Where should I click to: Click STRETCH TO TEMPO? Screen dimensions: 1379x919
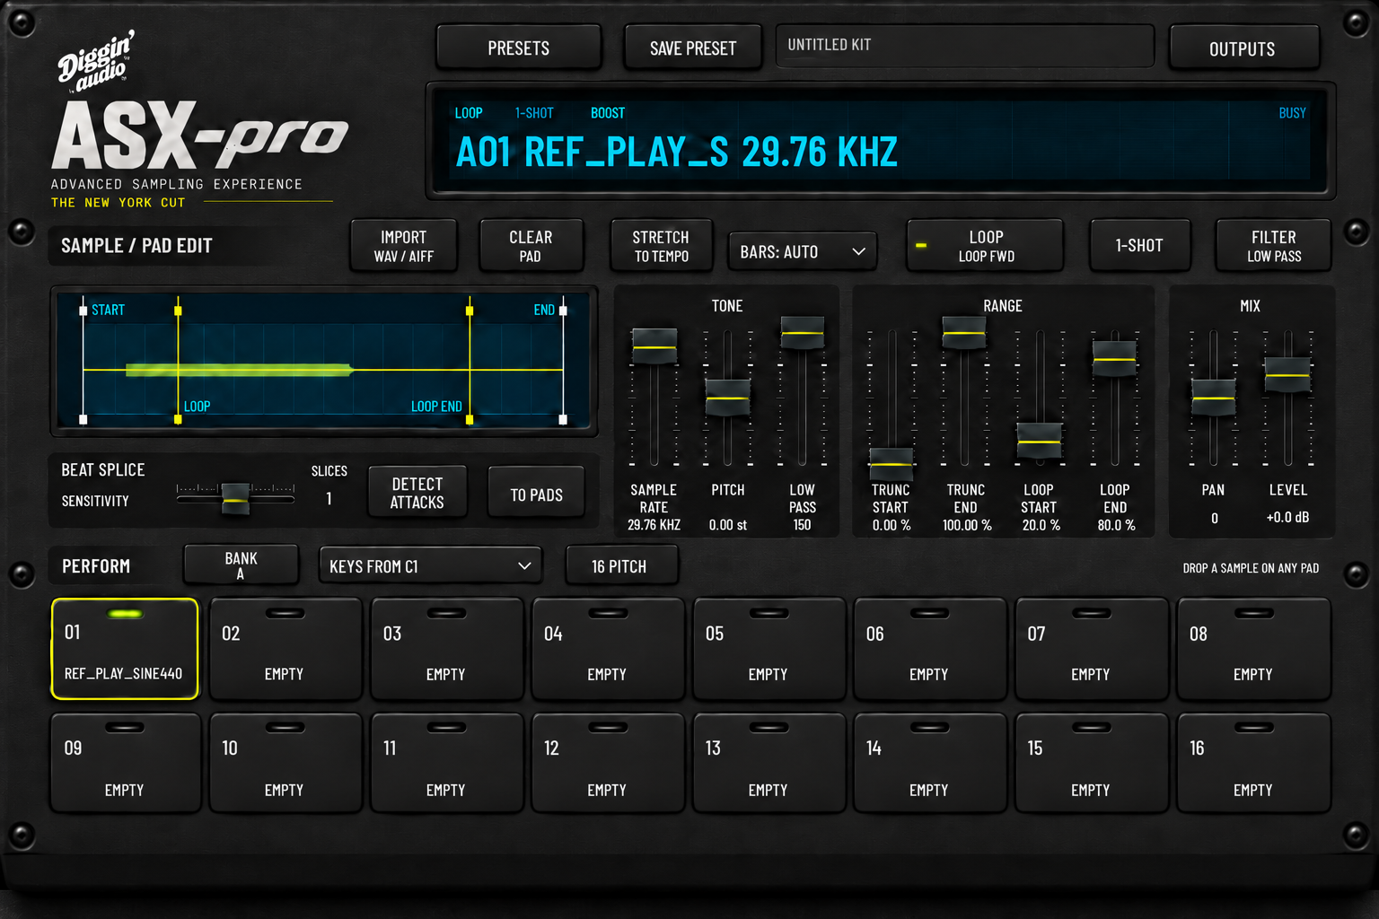(661, 246)
